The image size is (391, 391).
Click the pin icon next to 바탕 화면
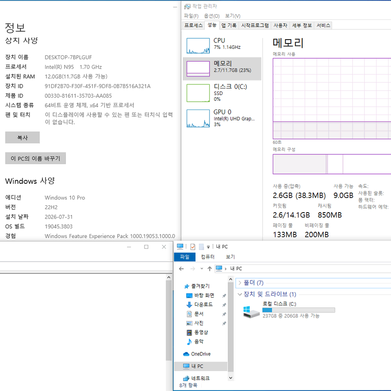(224, 296)
